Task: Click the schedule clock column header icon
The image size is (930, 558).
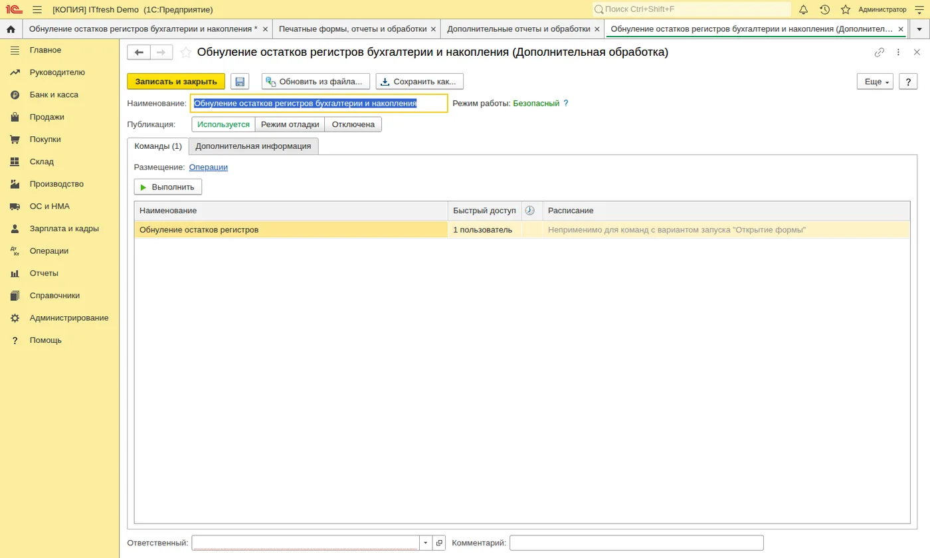Action: (529, 211)
